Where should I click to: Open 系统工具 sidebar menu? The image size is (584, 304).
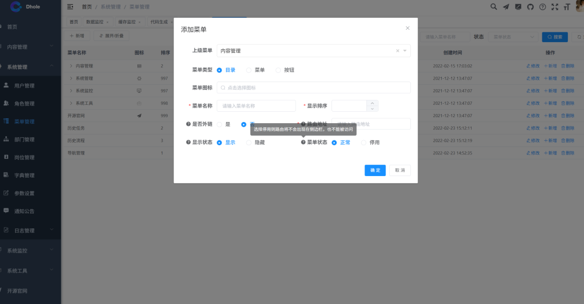tap(30, 271)
